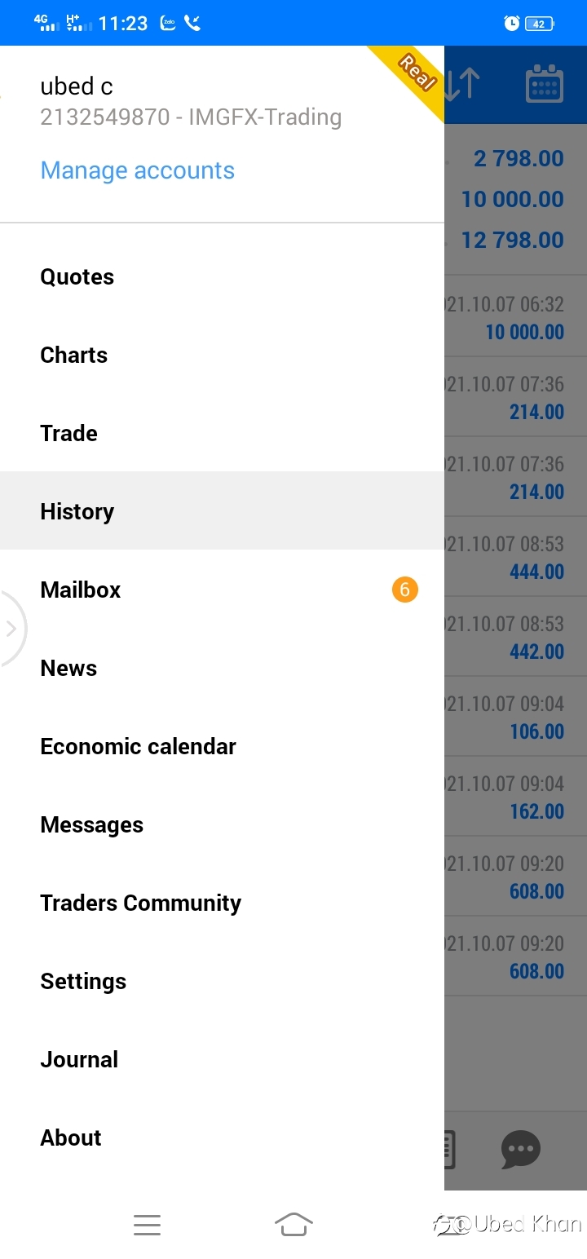Expand the side handle chevron arrow

(11, 628)
